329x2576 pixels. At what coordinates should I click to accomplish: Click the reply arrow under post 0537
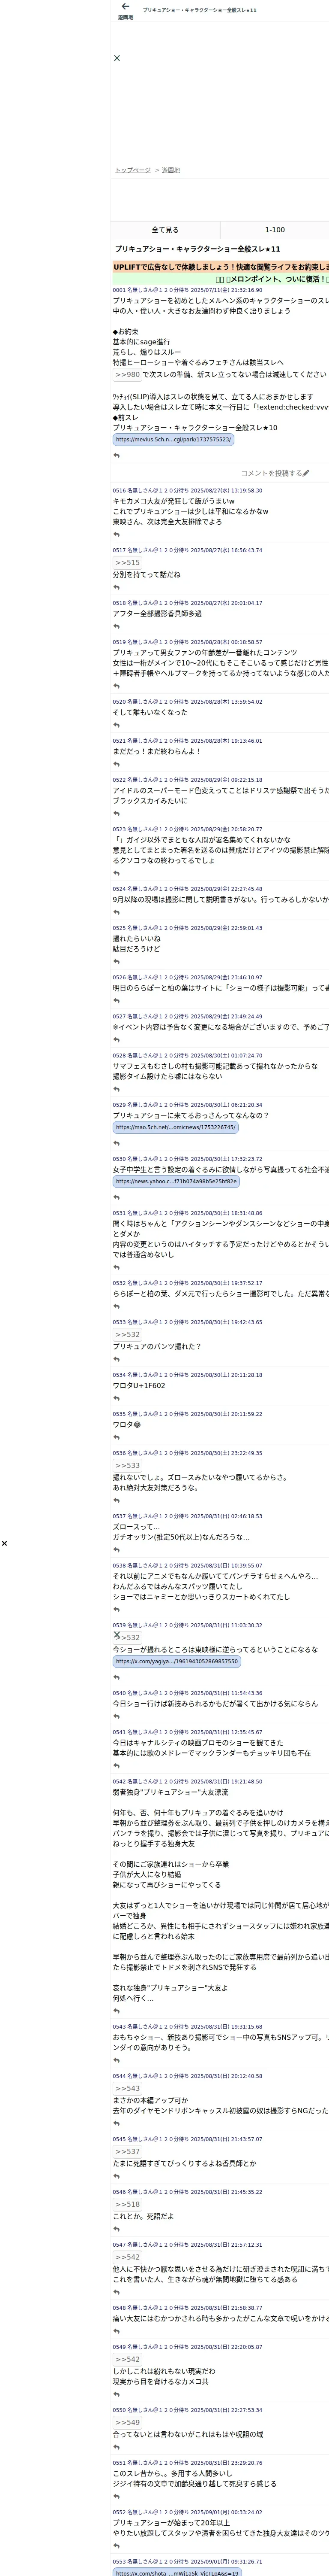(117, 1550)
